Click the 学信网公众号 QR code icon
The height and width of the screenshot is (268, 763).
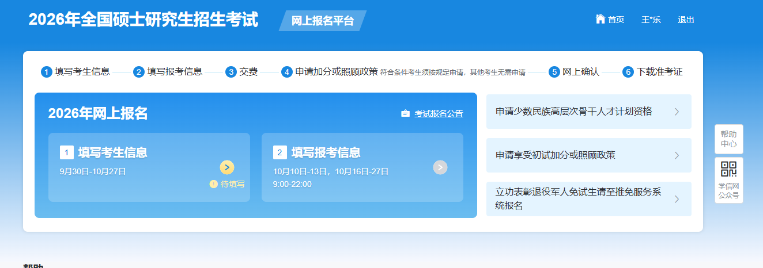pyautogui.click(x=728, y=170)
